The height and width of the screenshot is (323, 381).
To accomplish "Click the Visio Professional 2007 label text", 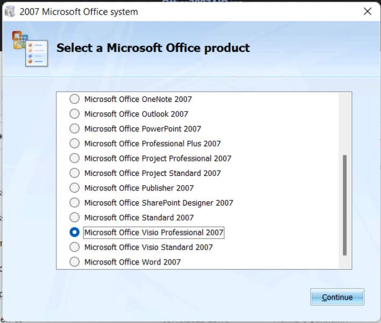I will 153,232.
